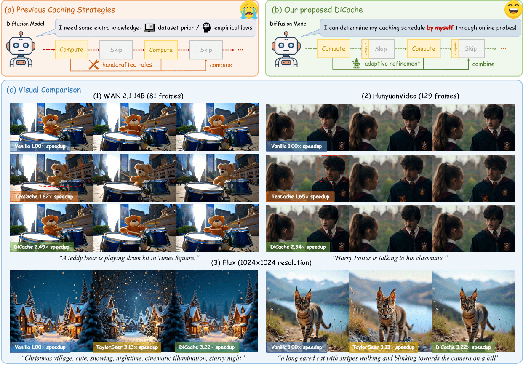Click the brain head icon before empirical laws

point(207,28)
